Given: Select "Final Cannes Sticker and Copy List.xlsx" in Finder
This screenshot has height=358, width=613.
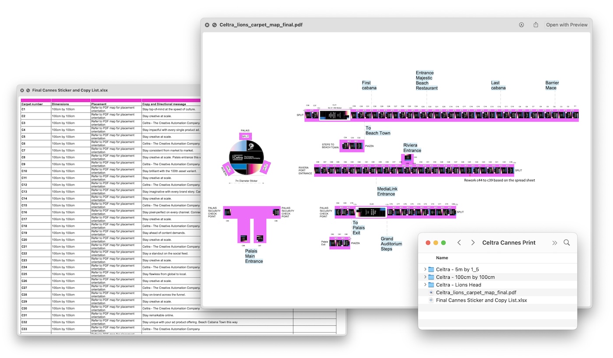Looking at the screenshot, I should (x=482, y=301).
